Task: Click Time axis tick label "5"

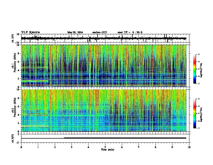Action: pos(105,147)
